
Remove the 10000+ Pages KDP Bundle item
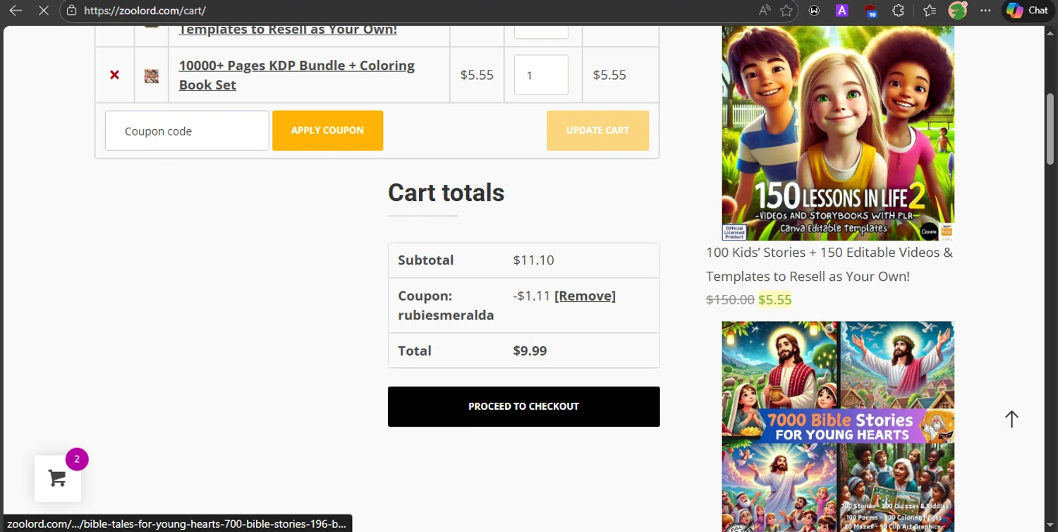pyautogui.click(x=114, y=75)
